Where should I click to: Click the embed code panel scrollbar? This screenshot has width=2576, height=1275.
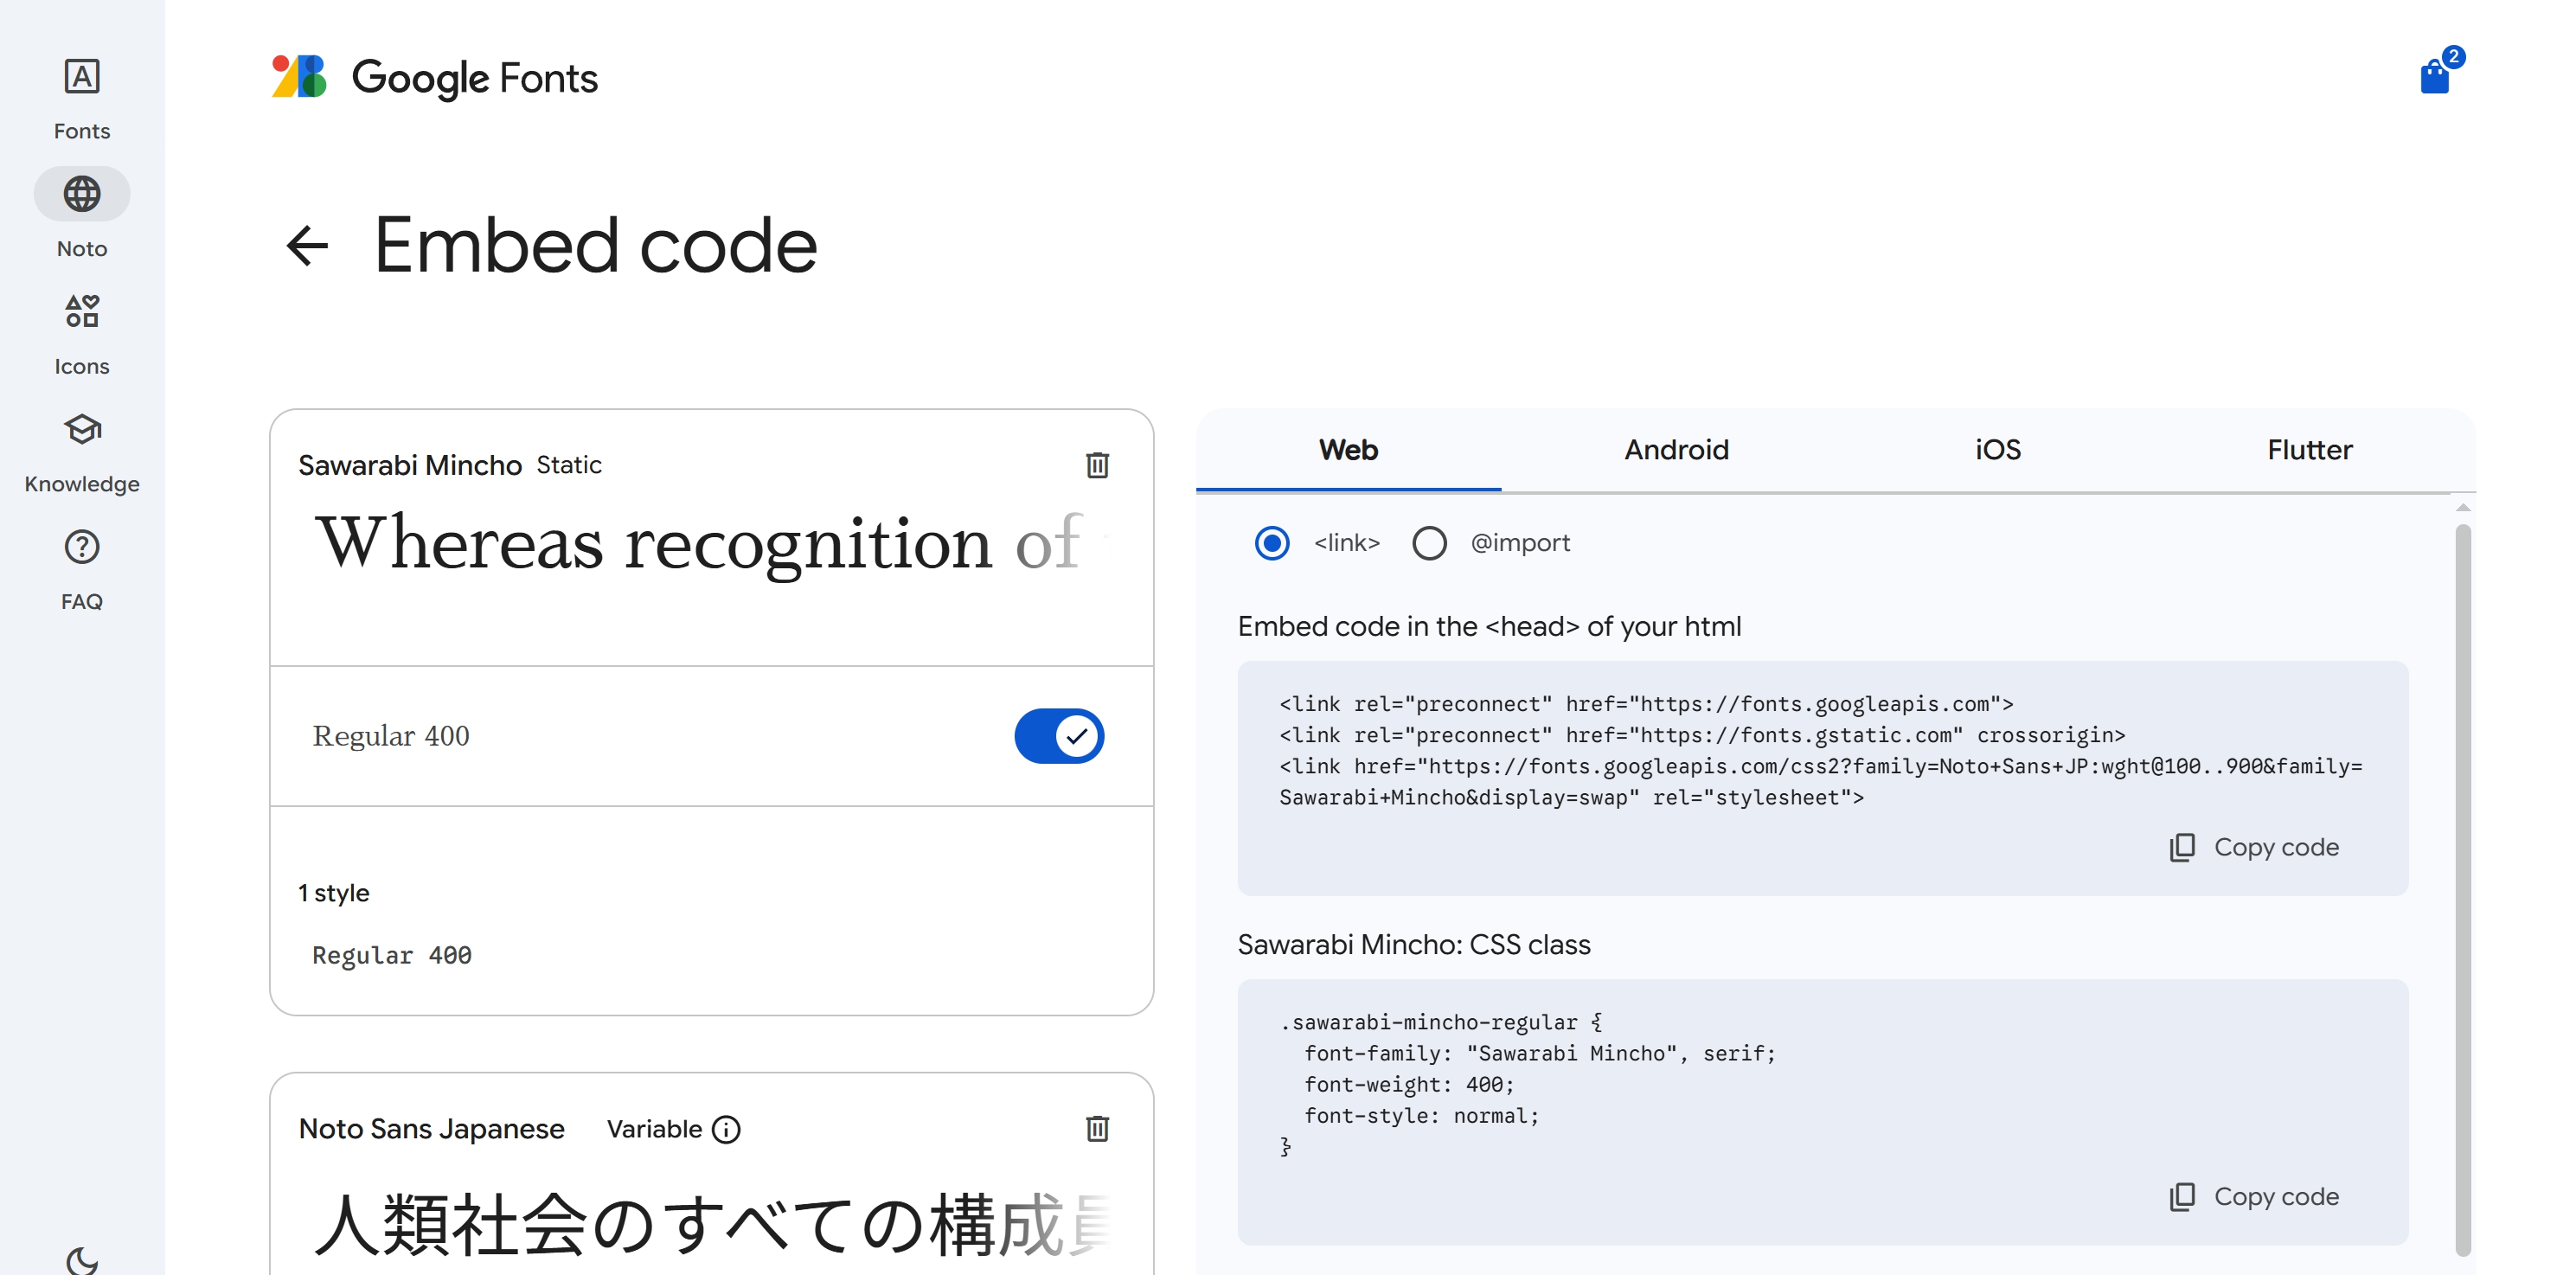coord(2463,889)
